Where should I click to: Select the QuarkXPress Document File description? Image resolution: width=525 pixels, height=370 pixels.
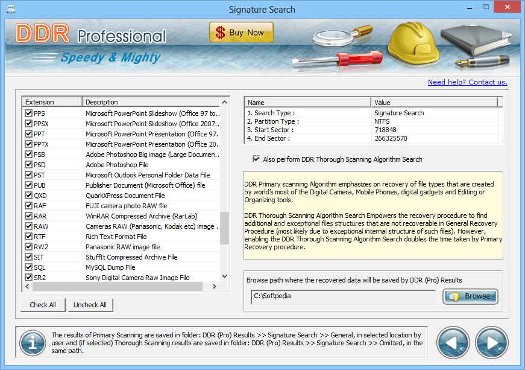(x=125, y=196)
